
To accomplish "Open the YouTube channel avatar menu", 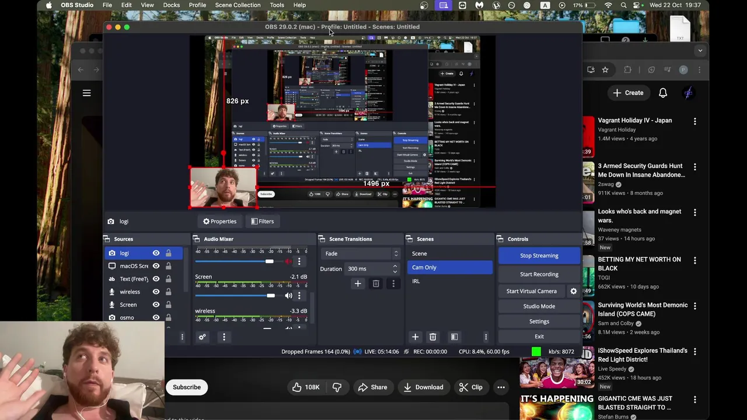I will click(x=689, y=93).
